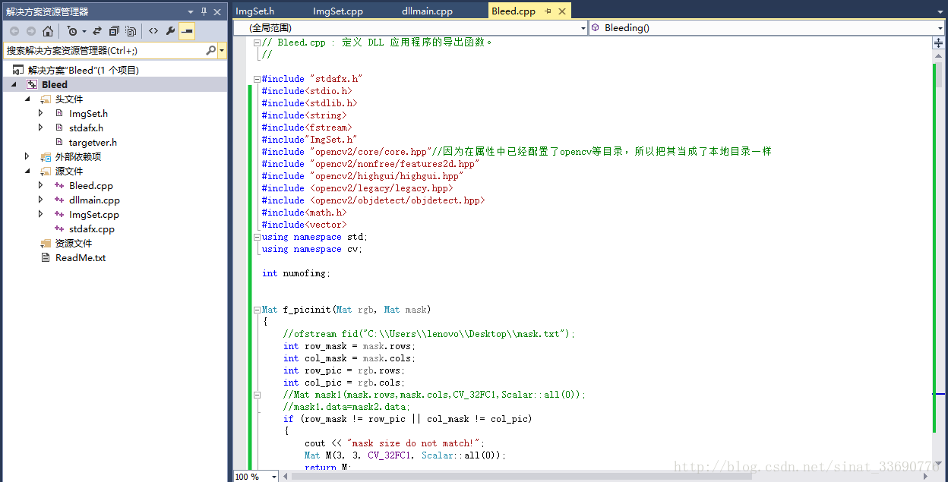Click the Properties wrench icon

coord(170,31)
